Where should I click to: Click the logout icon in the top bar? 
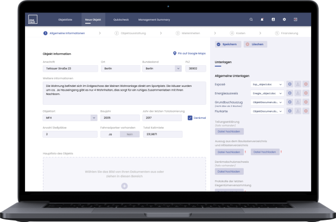pos(295,20)
